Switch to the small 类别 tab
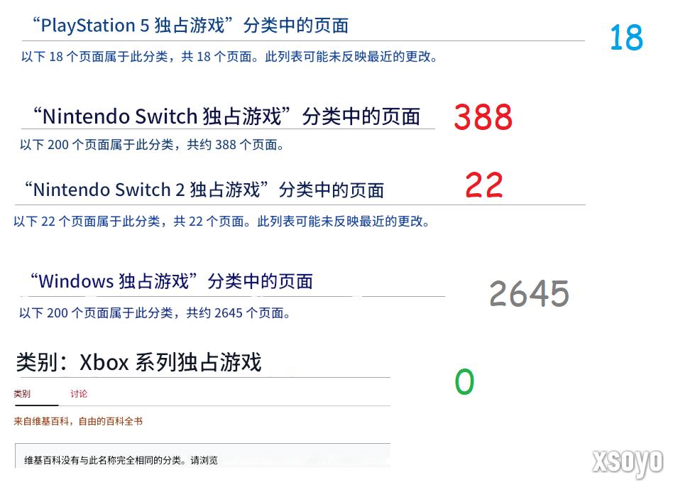This screenshot has height=485, width=673. point(22,394)
